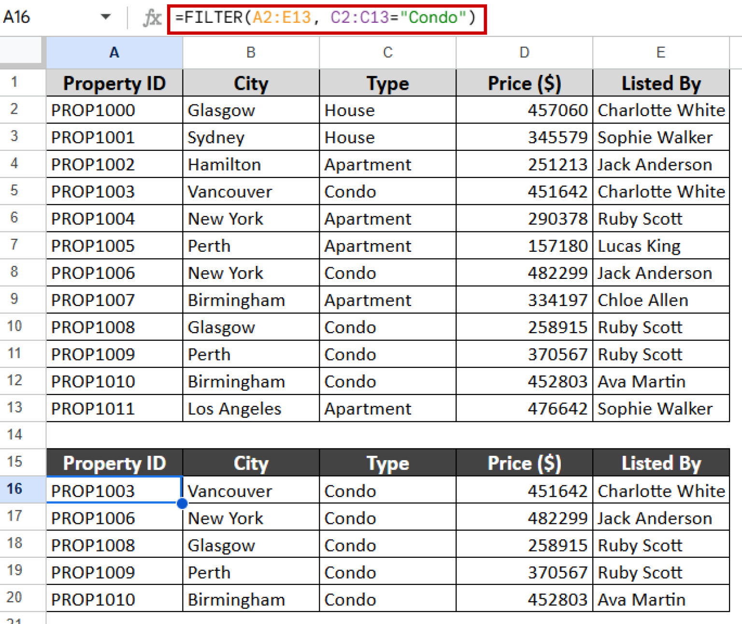Select the Vancouver result cell in row 16
The height and width of the screenshot is (624, 742).
(x=250, y=490)
